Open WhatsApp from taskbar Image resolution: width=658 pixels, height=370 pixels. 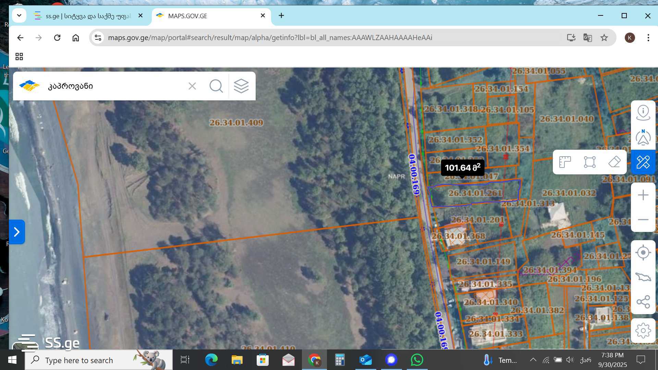click(x=417, y=360)
